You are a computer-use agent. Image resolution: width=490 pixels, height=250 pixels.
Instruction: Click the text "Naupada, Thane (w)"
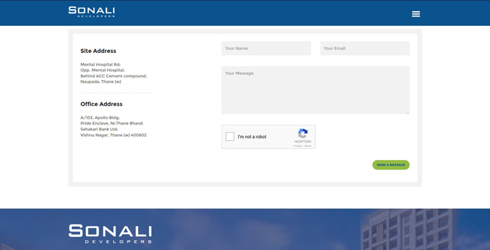(x=100, y=81)
